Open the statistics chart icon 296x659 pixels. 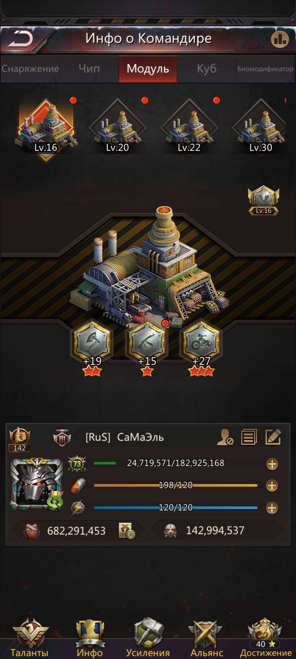(280, 39)
